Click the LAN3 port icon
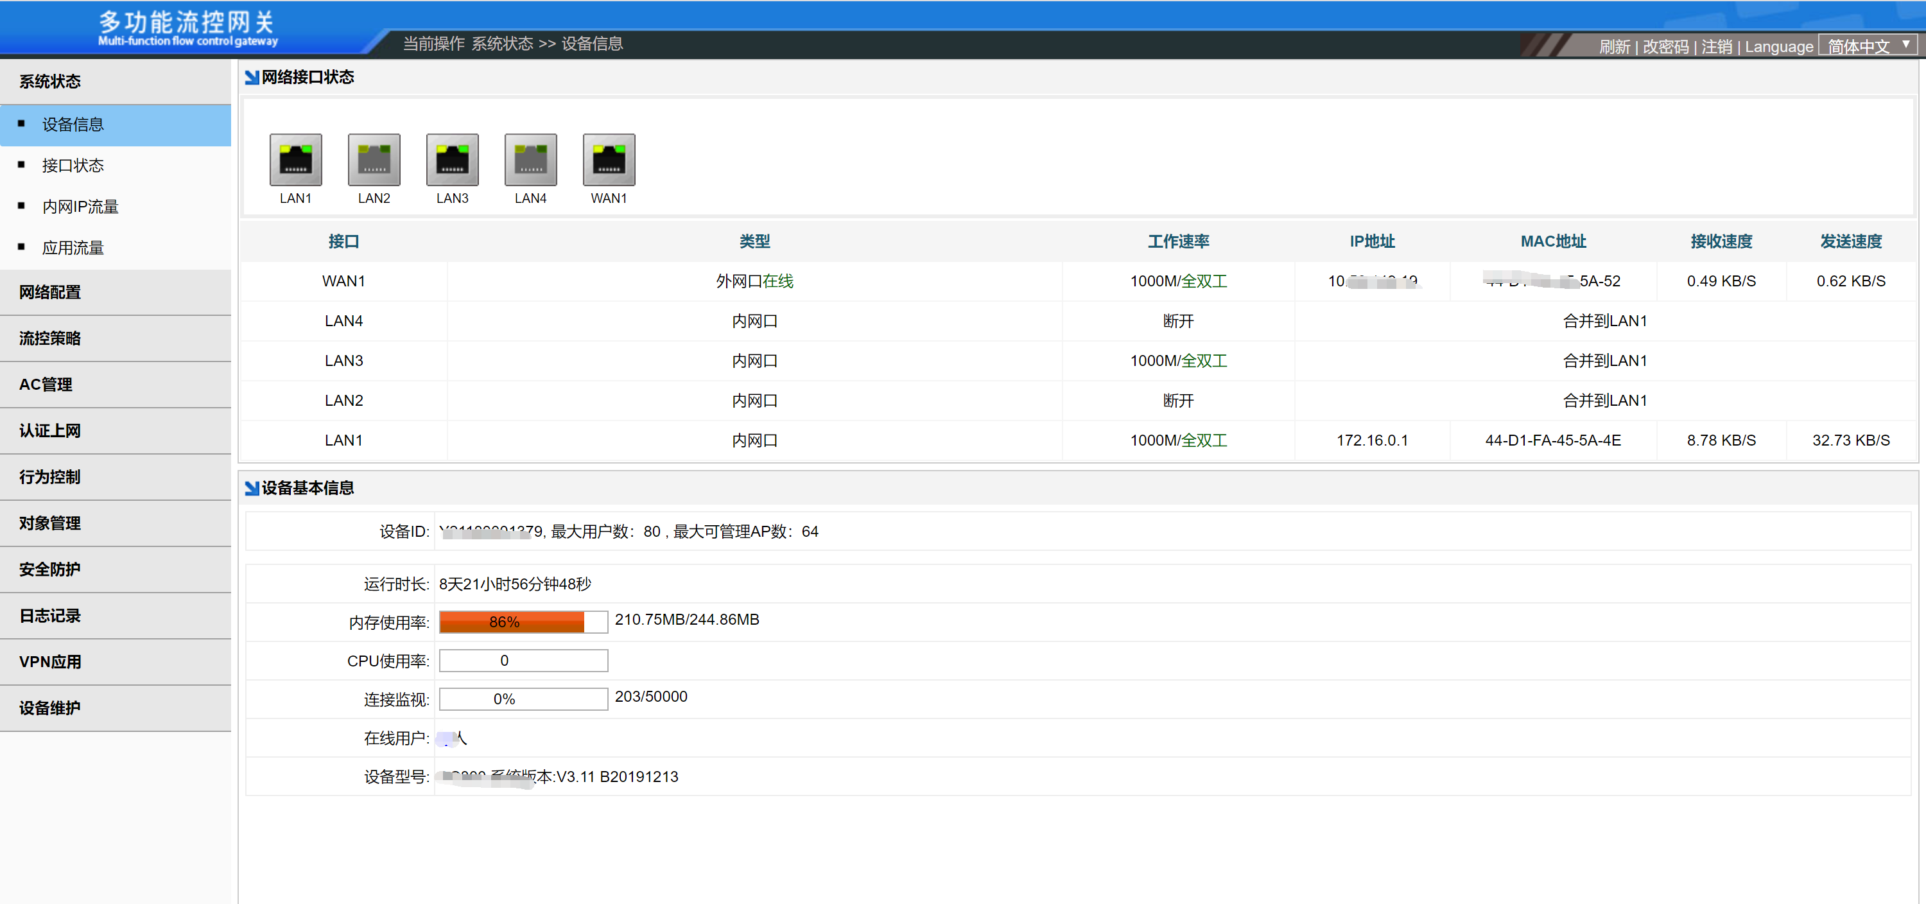Viewport: 1926px width, 904px height. 453,159
